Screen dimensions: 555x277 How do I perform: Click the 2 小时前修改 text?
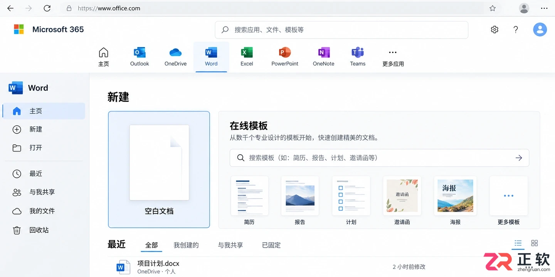tap(409, 267)
